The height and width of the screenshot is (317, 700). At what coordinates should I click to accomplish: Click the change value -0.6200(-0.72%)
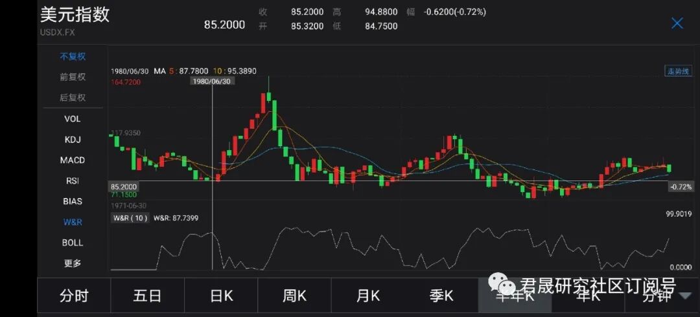pyautogui.click(x=453, y=12)
